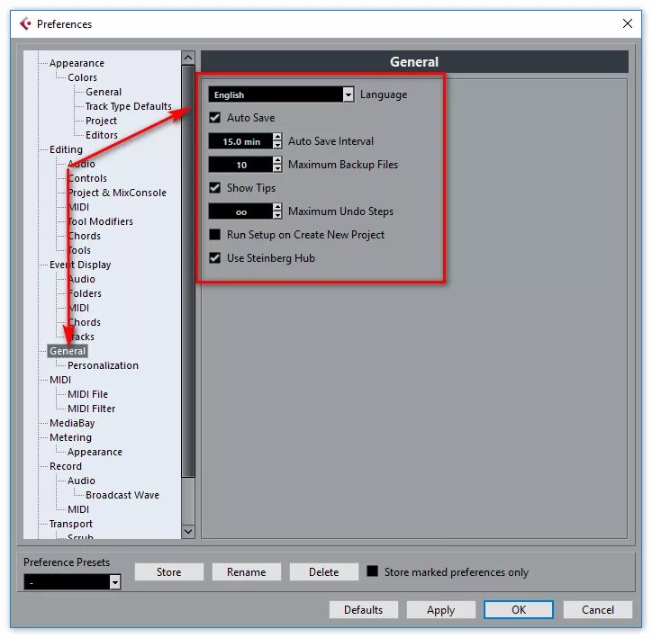Open MIDI File preferences

point(87,394)
